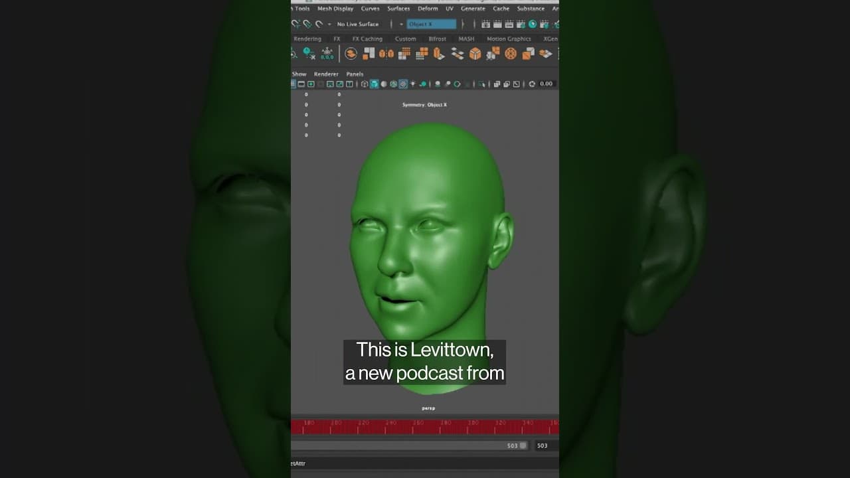Open the panel Renderer menu
Image resolution: width=850 pixels, height=478 pixels.
point(326,74)
